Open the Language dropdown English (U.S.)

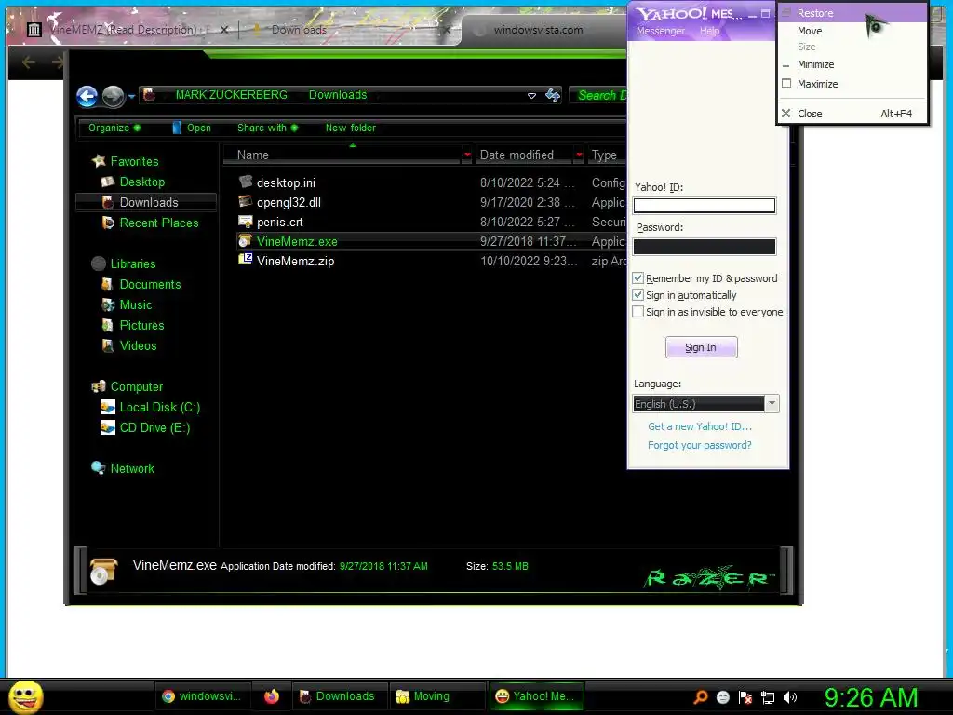click(705, 404)
